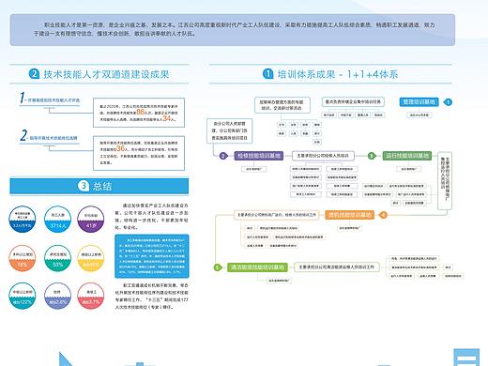Click the node describing 燃机电厂运行、检修人员的培训工作
This screenshot has height=366, width=488.
(x=277, y=215)
